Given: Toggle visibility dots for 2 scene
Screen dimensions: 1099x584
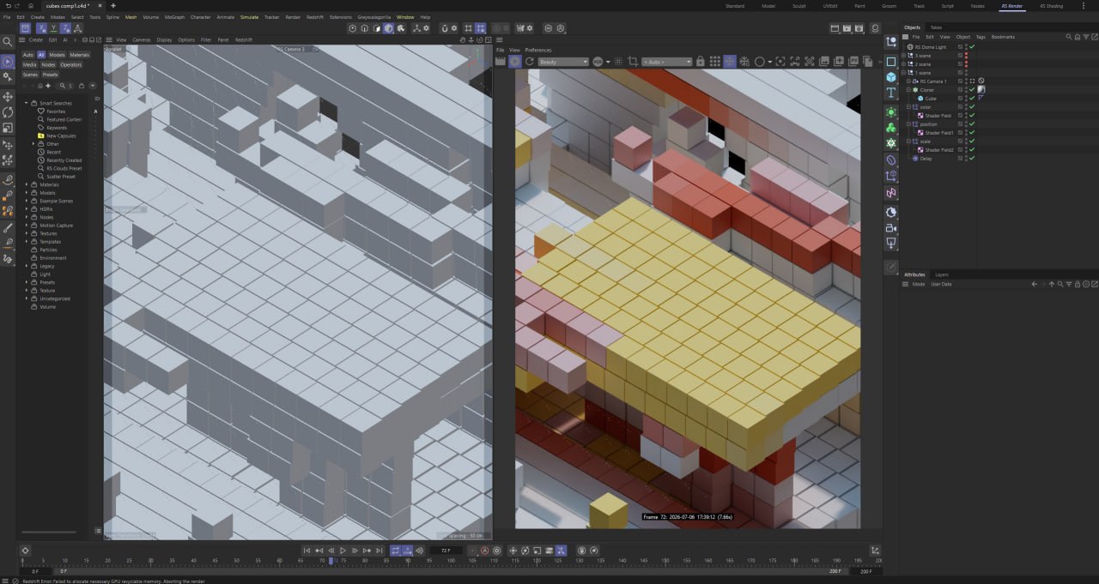Looking at the screenshot, I should tap(966, 64).
